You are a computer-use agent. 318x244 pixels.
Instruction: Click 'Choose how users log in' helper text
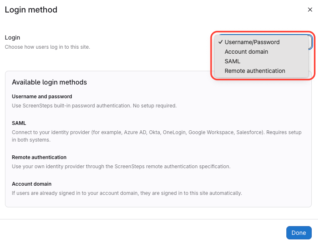point(47,47)
